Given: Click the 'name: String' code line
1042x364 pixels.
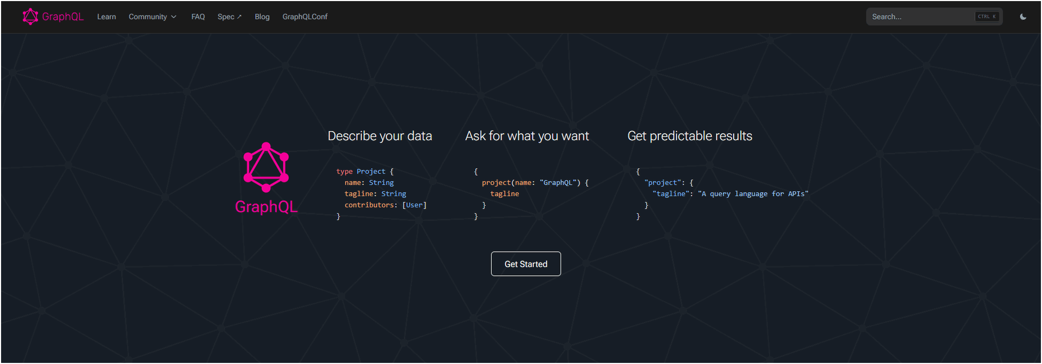Looking at the screenshot, I should [x=369, y=183].
